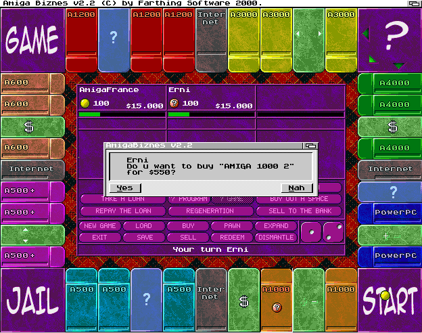The height and width of the screenshot is (333, 422).
Task: Click the REDEEM button
Action: (232, 238)
